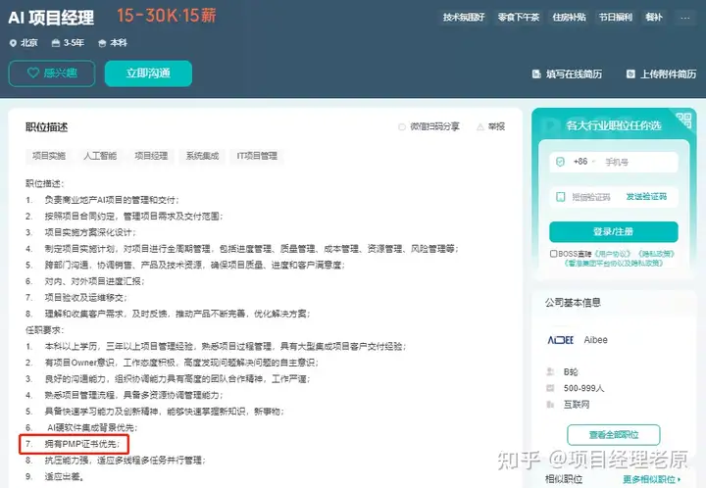Click the Aibee company logo
This screenshot has width=706, height=488.
pos(561,340)
